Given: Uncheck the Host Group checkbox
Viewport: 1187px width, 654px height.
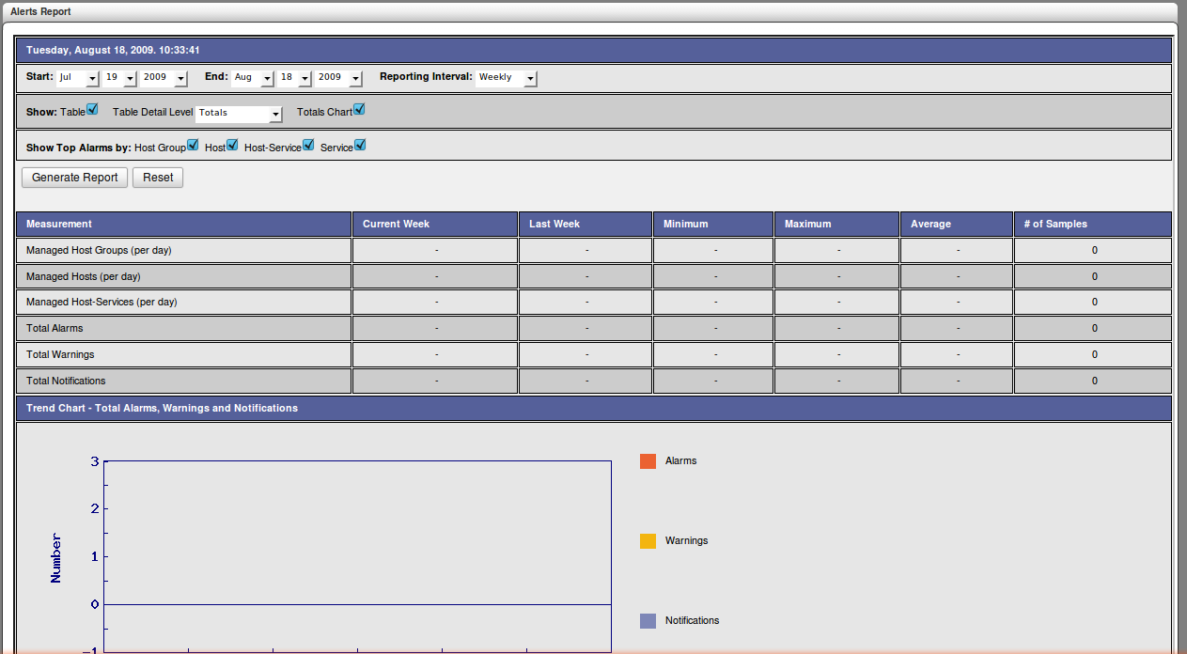Looking at the screenshot, I should click(193, 145).
